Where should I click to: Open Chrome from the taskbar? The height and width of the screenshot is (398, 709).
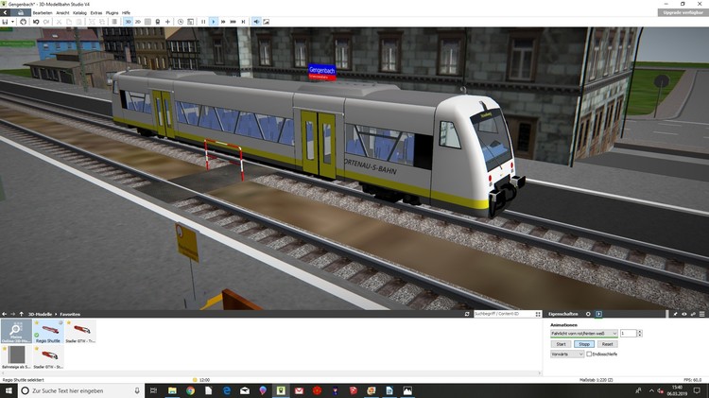[x=190, y=390]
